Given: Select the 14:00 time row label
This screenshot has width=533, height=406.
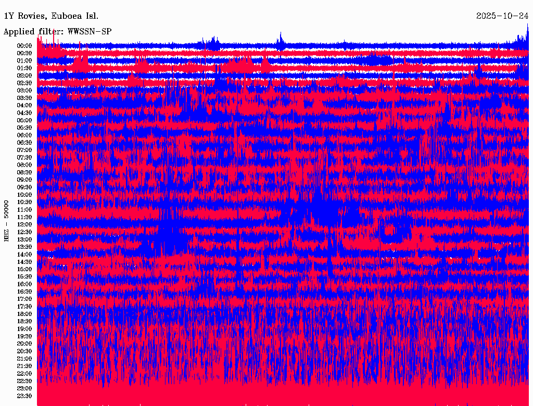Looking at the screenshot, I should [x=24, y=255].
